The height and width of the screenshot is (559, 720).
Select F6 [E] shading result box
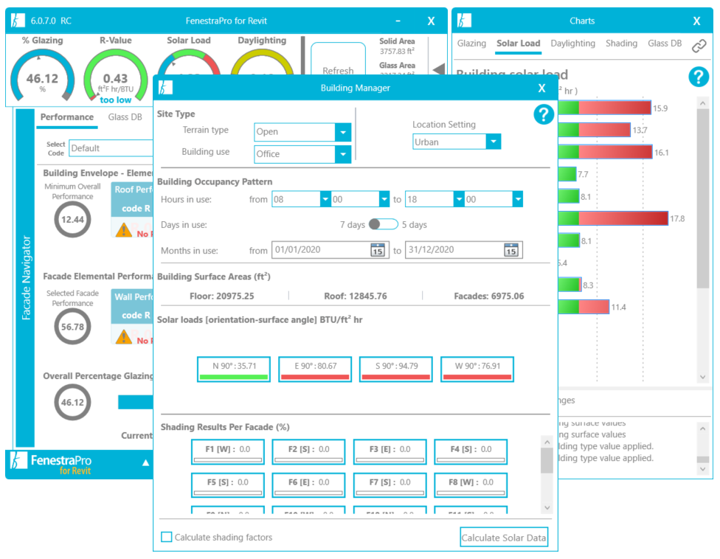pos(308,485)
